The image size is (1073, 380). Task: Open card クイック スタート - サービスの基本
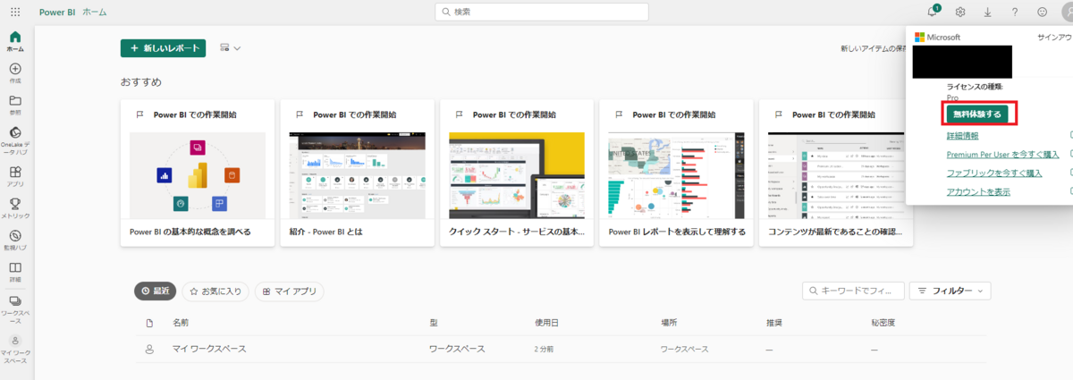click(x=517, y=173)
